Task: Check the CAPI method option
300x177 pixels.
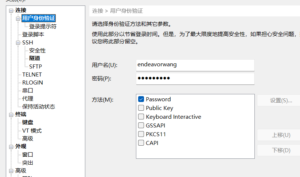Action: point(141,143)
